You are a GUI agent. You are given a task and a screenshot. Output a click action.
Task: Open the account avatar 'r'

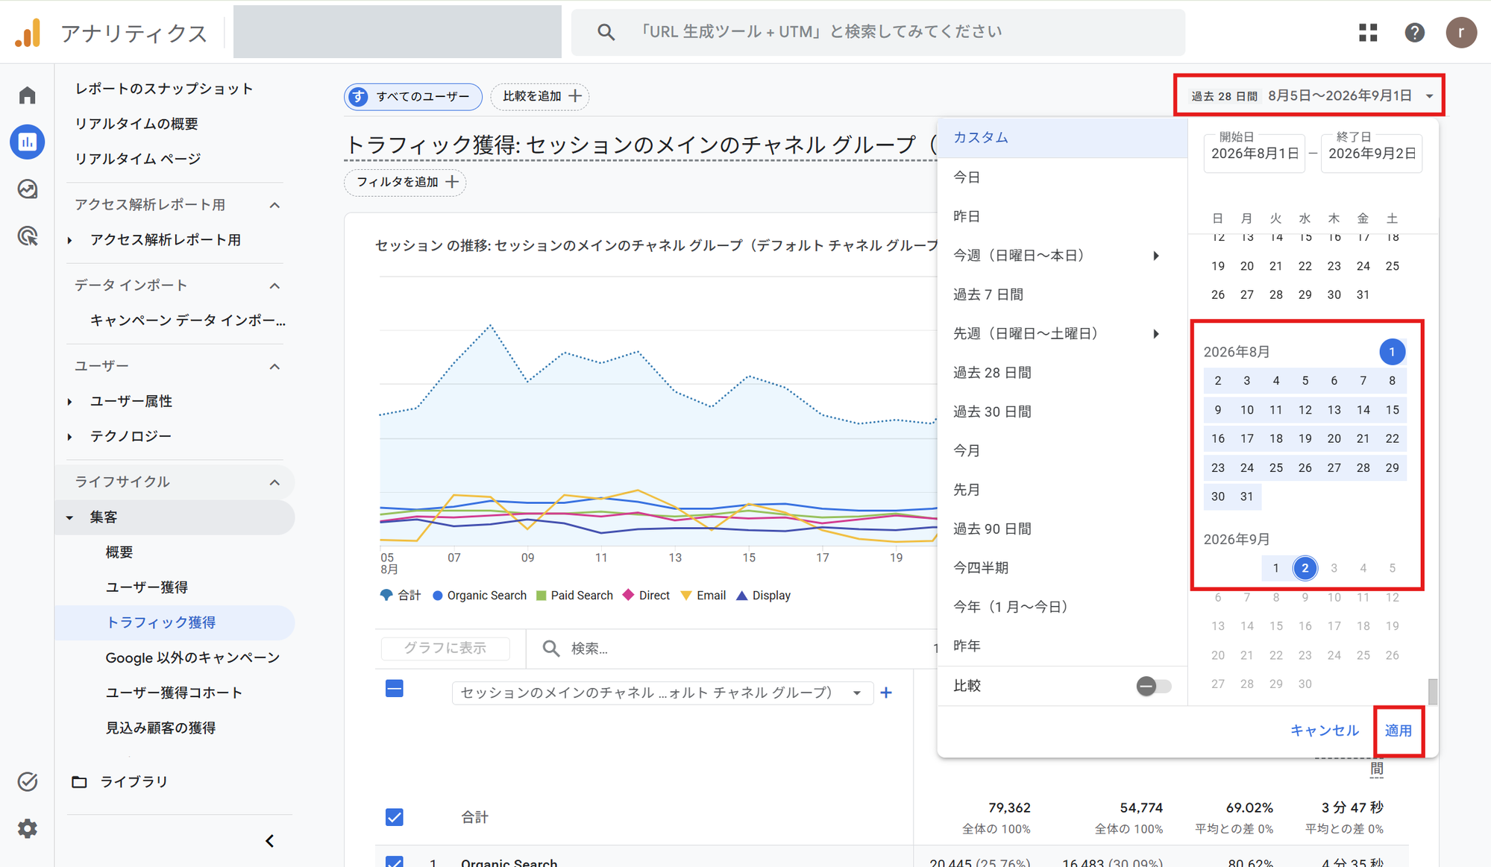coord(1460,33)
